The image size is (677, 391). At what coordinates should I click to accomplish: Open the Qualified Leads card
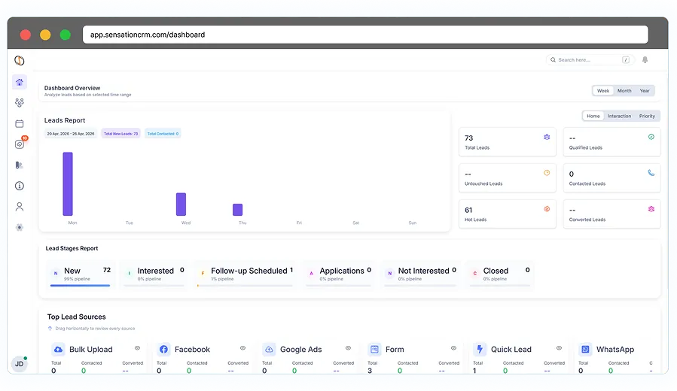click(x=611, y=142)
